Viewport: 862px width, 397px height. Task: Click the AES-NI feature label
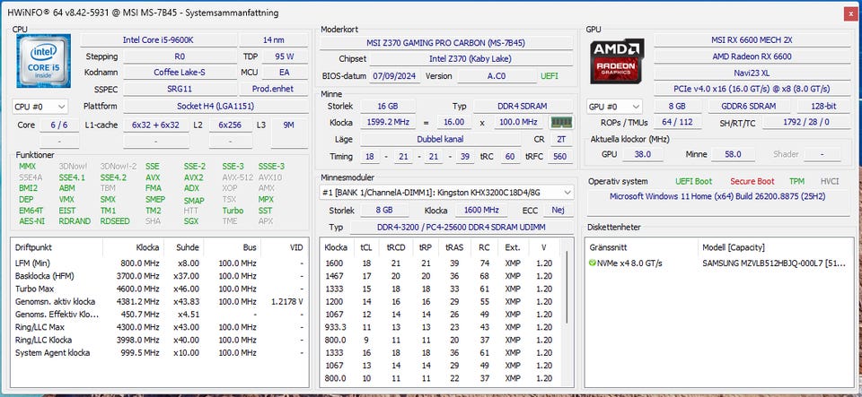(32, 221)
